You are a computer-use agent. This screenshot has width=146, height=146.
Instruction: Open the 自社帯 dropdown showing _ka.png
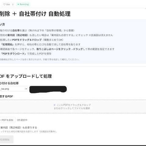(x=14, y=89)
